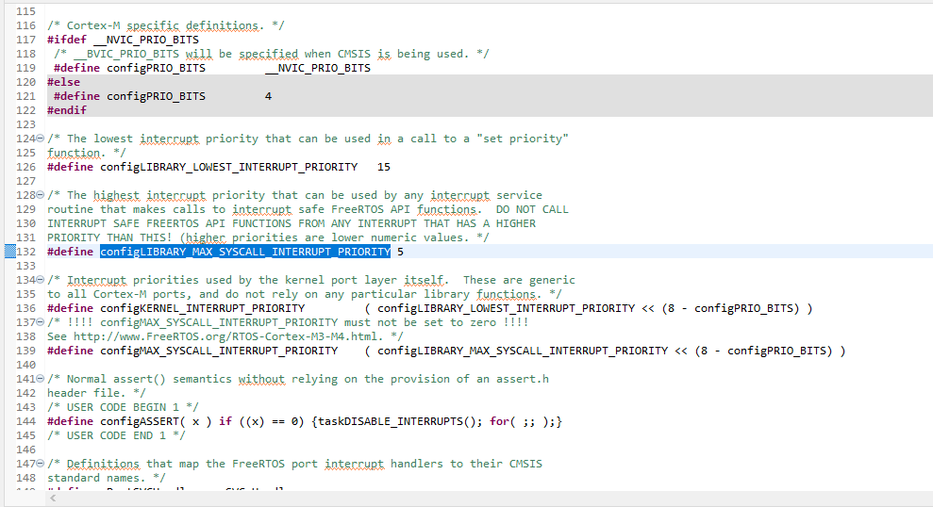Click the Cortex-M specific definitions comment

(x=166, y=25)
